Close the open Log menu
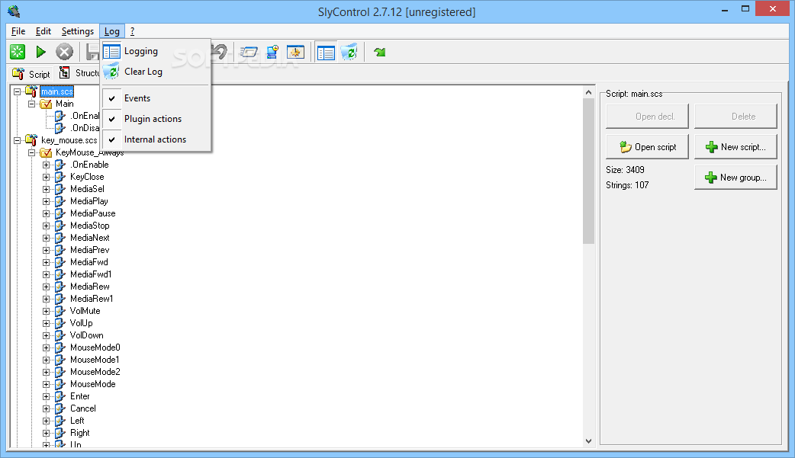The image size is (795, 458). [x=112, y=31]
